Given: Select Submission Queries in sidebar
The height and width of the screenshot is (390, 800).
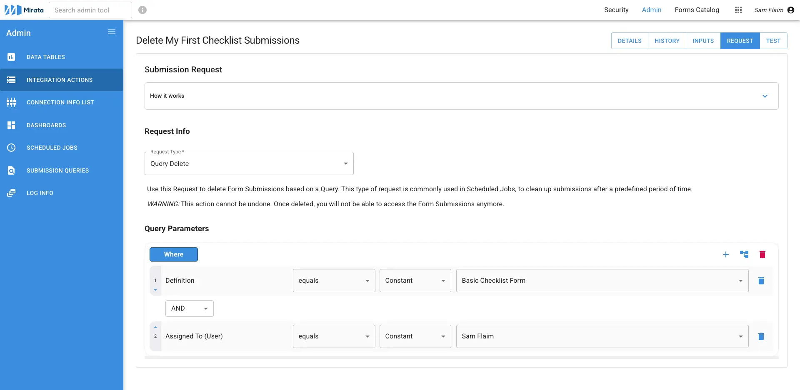Looking at the screenshot, I should (57, 170).
